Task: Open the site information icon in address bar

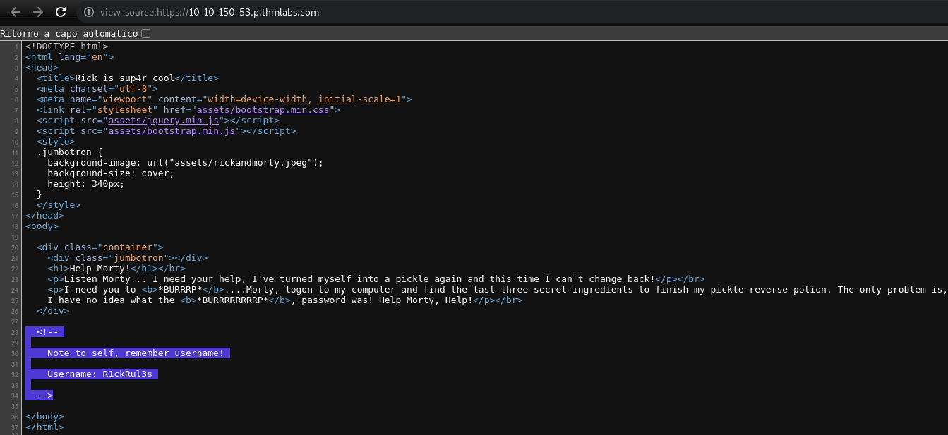Action: tap(89, 12)
